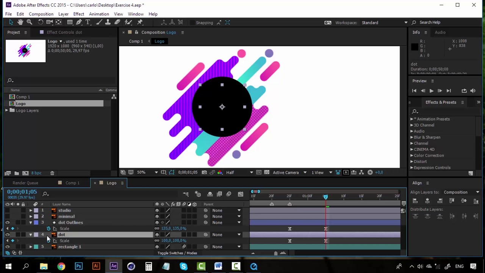Open the 1 View layout dropdown
Screen dimensions: 485x273
coord(322,173)
